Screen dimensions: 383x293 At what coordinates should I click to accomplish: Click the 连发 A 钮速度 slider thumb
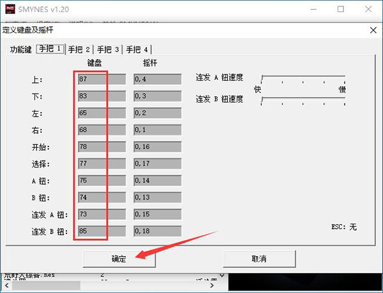pyautogui.click(x=262, y=78)
